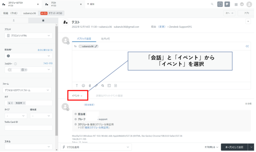Click the insert link icon
Image resolution: width=256 pixels, height=152 pixels.
(96, 86)
